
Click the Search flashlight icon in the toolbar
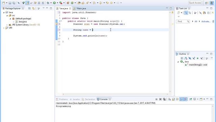(x=87, y=3)
